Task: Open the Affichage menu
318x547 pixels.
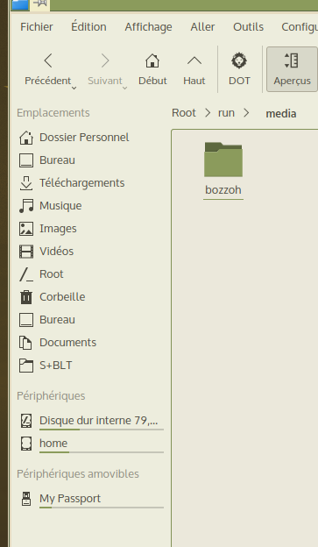Action: (149, 27)
